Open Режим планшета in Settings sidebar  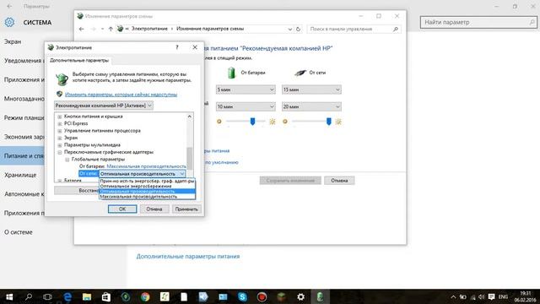point(24,118)
